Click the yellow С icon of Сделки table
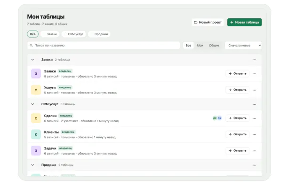The height and width of the screenshot is (187, 288). [36, 118]
